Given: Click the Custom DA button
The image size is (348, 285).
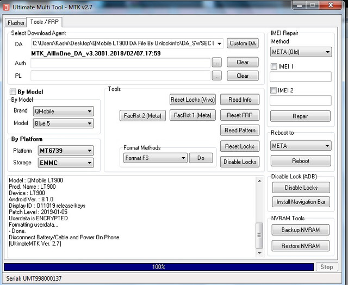Looking at the screenshot, I should click(243, 43).
